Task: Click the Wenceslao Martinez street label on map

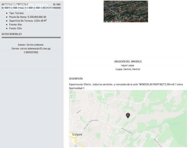Action: [127, 131]
